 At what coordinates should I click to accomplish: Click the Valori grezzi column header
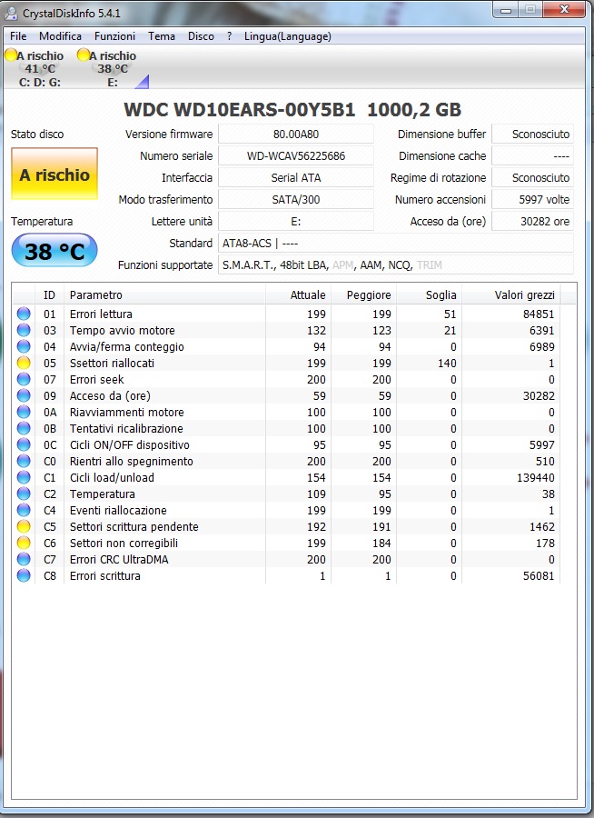[x=511, y=295]
